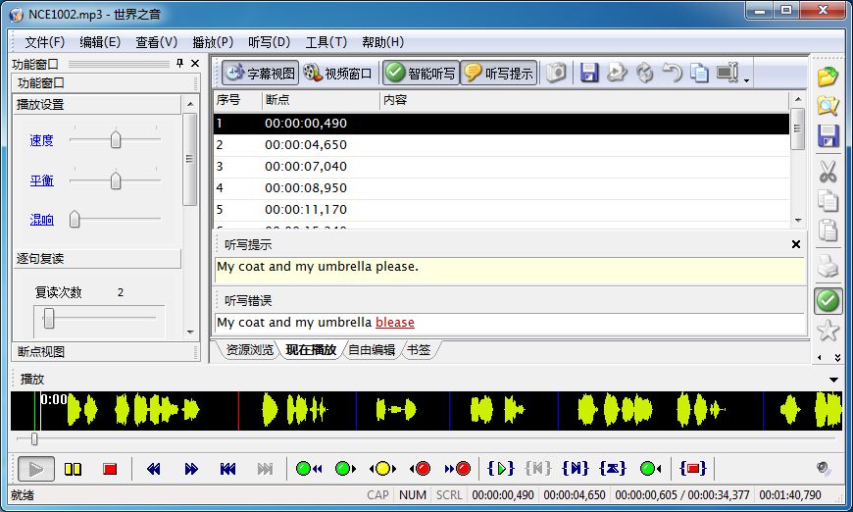Adjust the 速度 speed slider handle
853x512 pixels.
click(116, 140)
